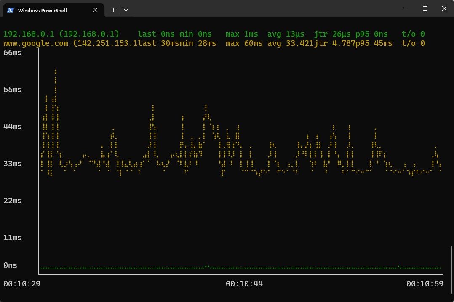Screen dimensions: 454x302
Task: Select the Windows PowerShell tab
Action: coord(54,10)
